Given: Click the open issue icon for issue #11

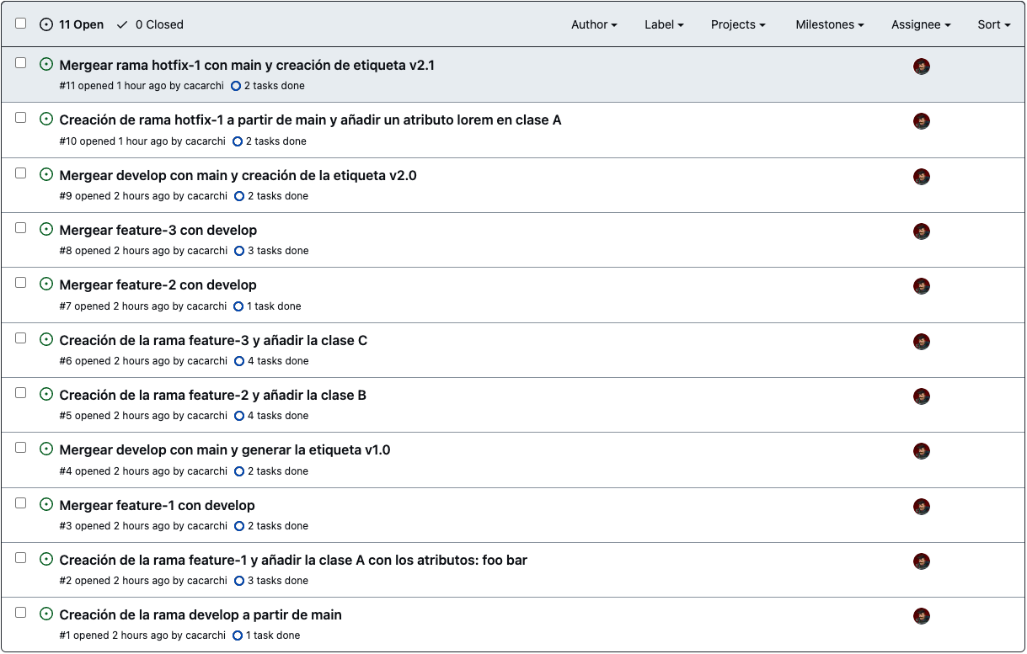Looking at the screenshot, I should pos(46,64).
